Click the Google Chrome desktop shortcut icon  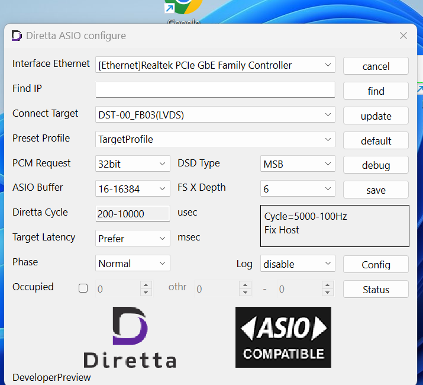point(183,7)
